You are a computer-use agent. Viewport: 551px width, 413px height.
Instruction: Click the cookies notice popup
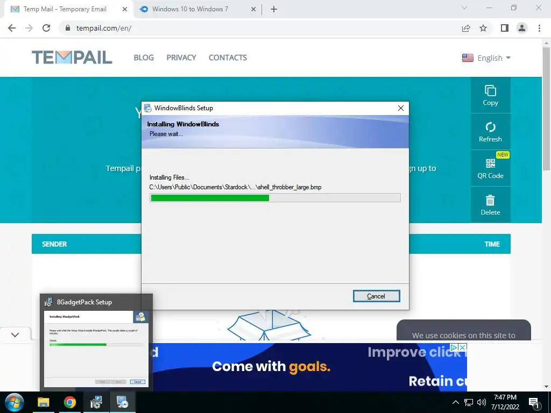click(463, 330)
